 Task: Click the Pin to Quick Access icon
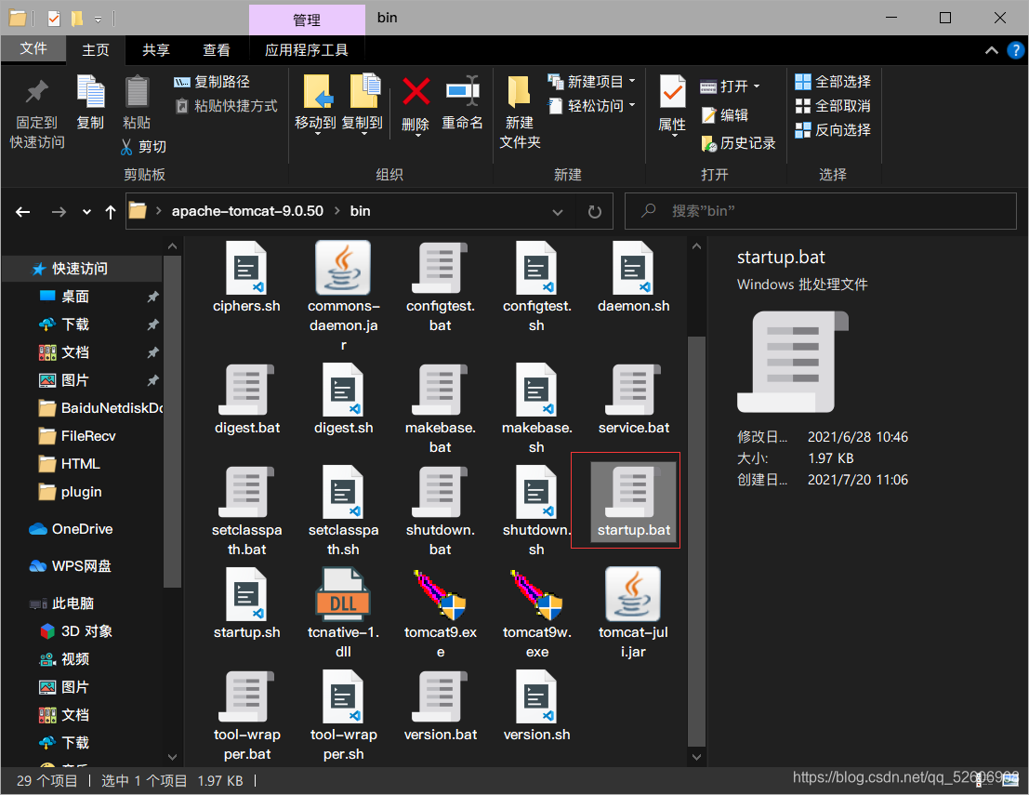[37, 92]
